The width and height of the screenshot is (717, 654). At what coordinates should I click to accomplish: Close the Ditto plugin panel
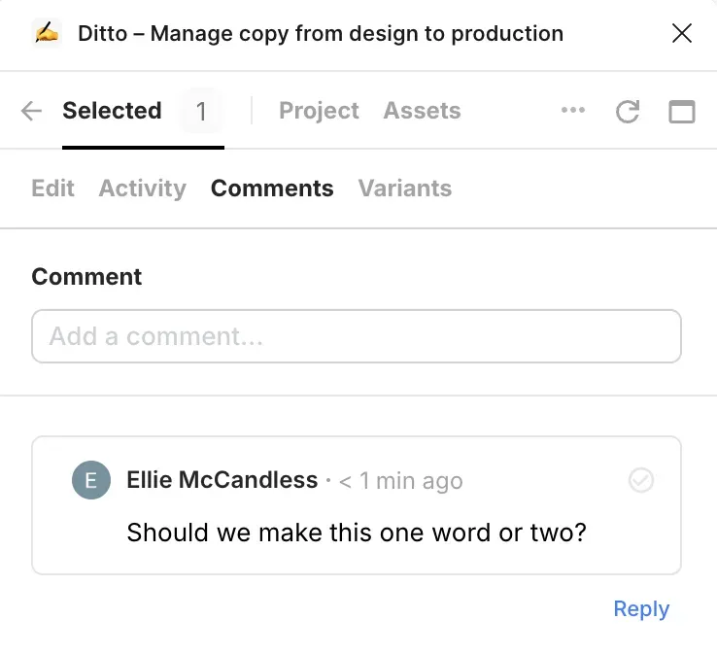tap(682, 33)
